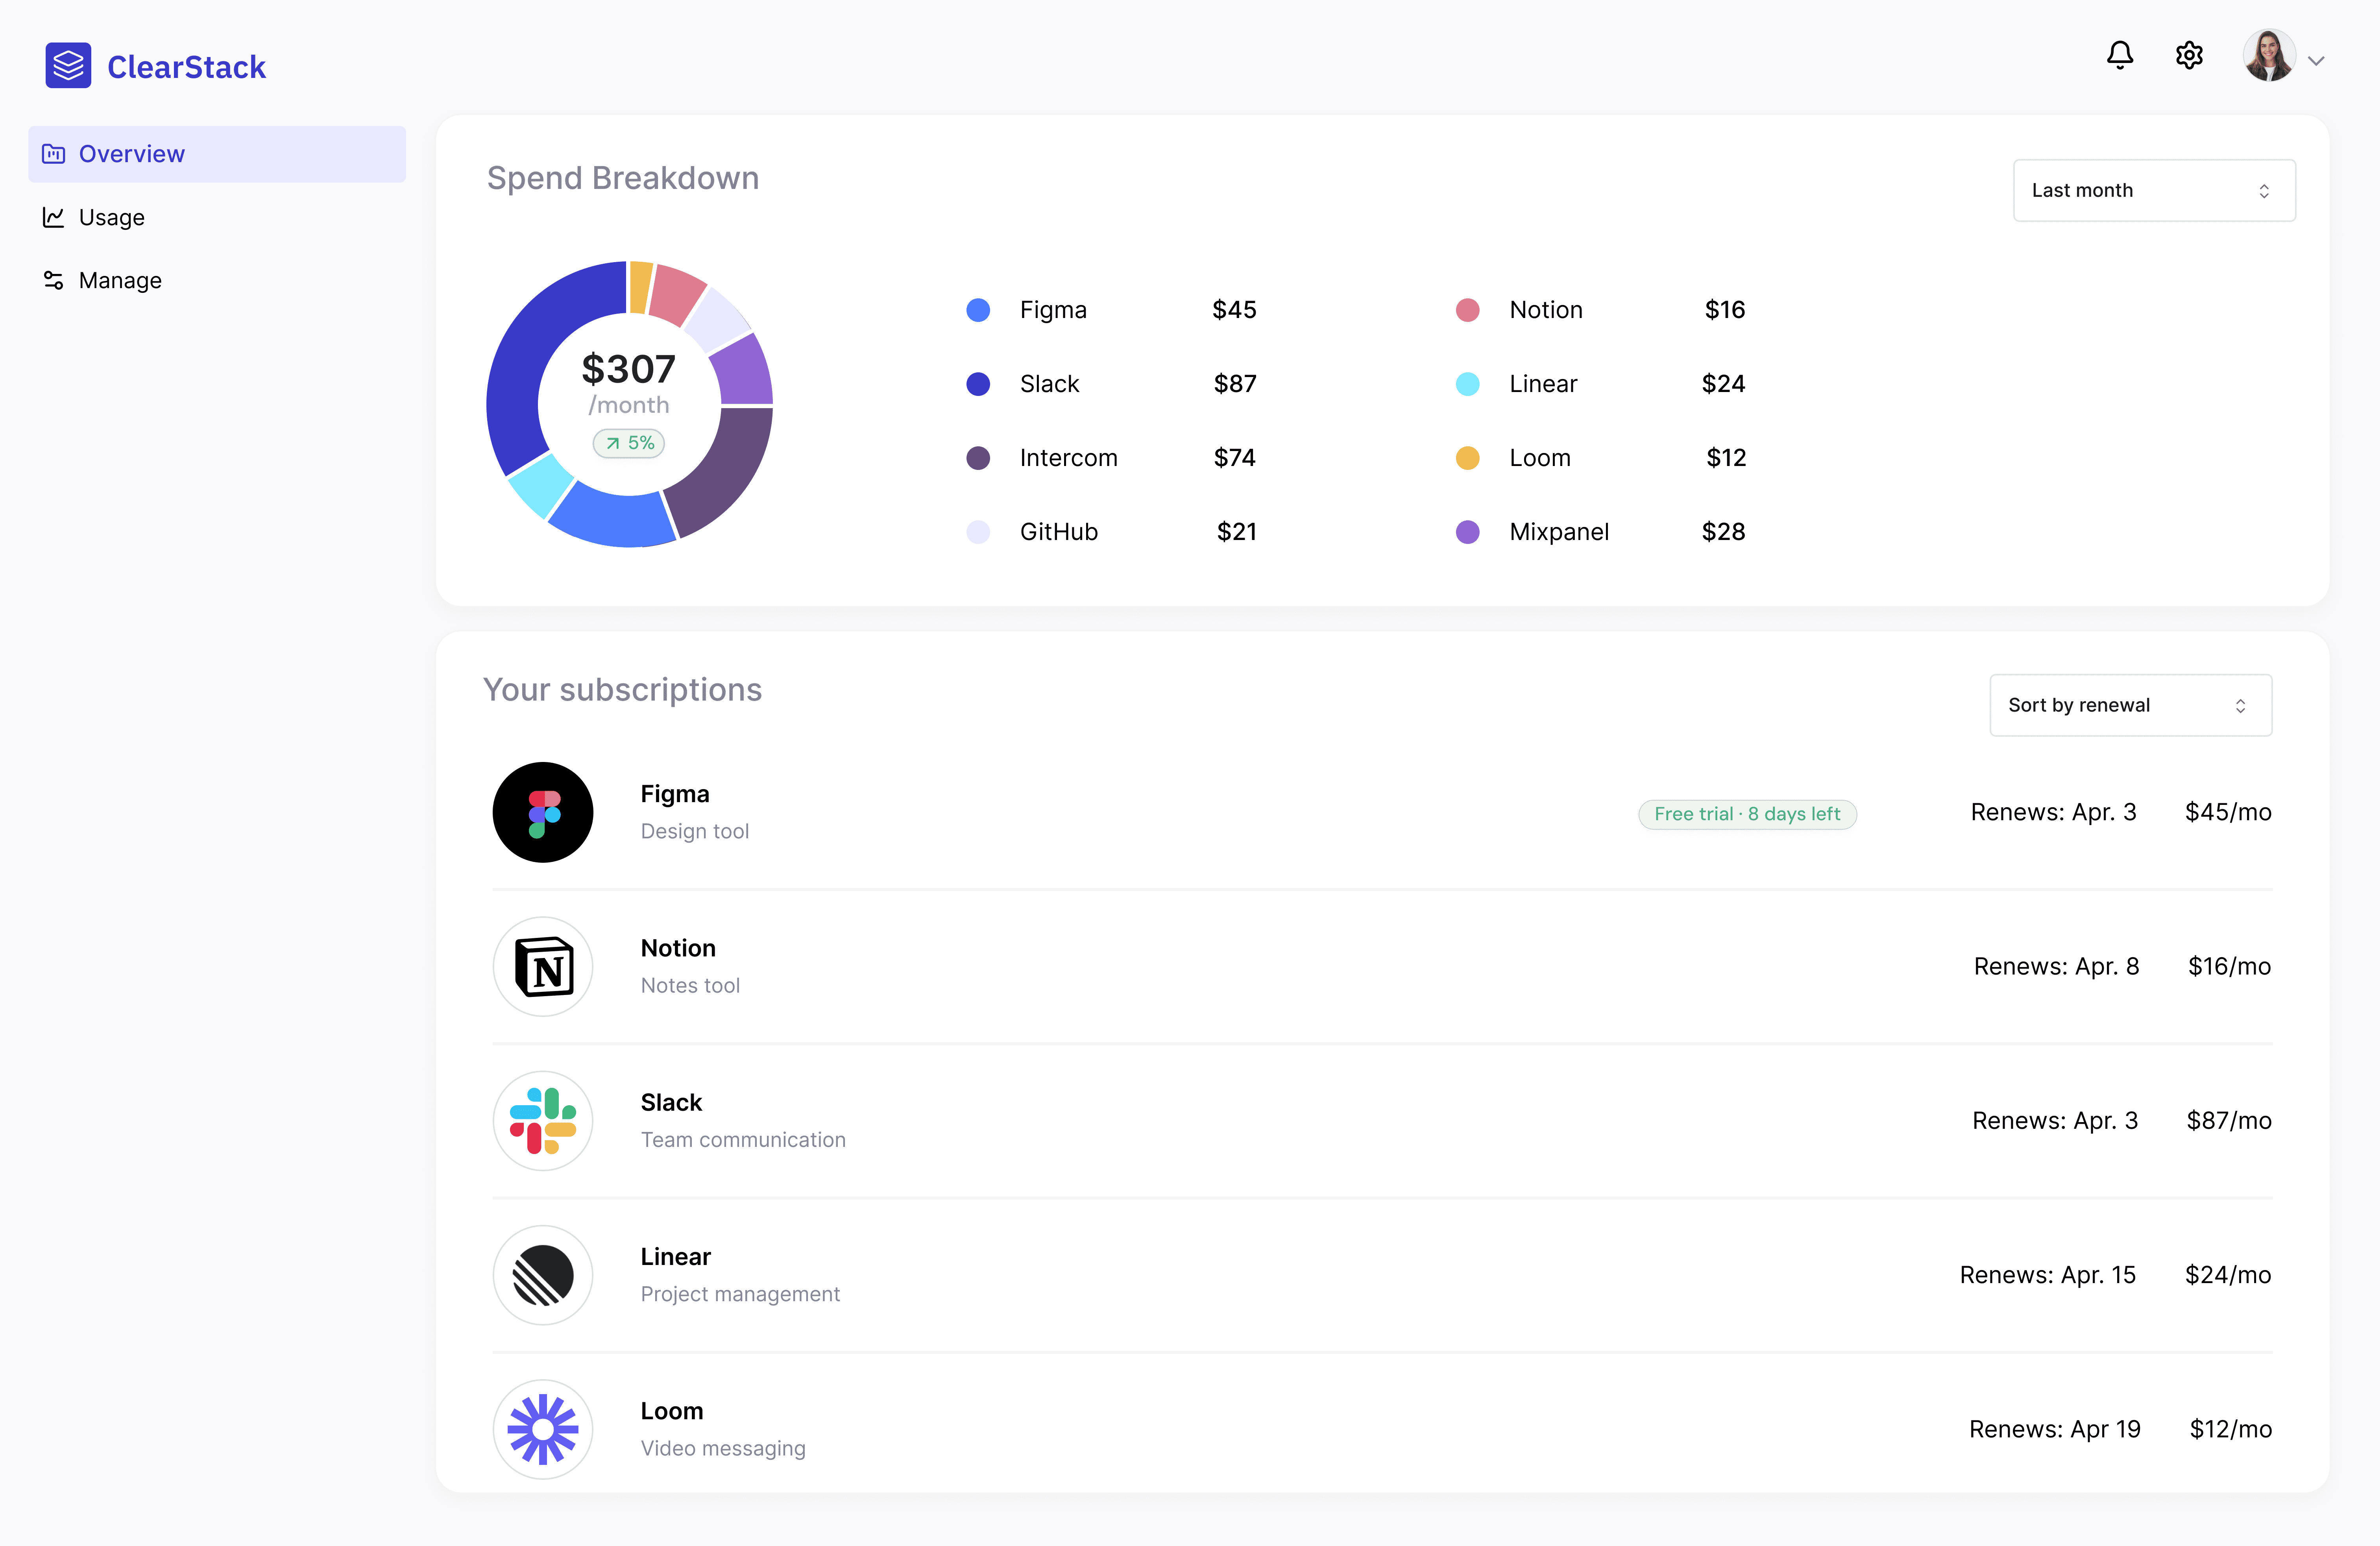The height and width of the screenshot is (1546, 2380).
Task: Click the Slack color dot in legend
Action: click(978, 384)
